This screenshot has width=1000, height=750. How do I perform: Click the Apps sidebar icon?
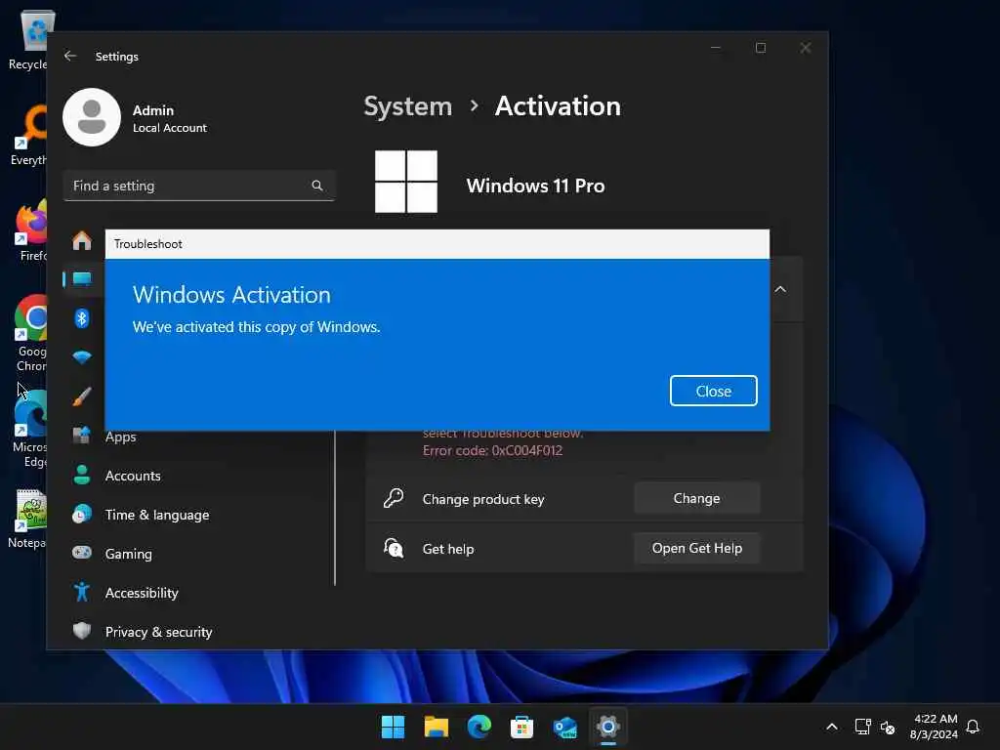click(x=82, y=436)
